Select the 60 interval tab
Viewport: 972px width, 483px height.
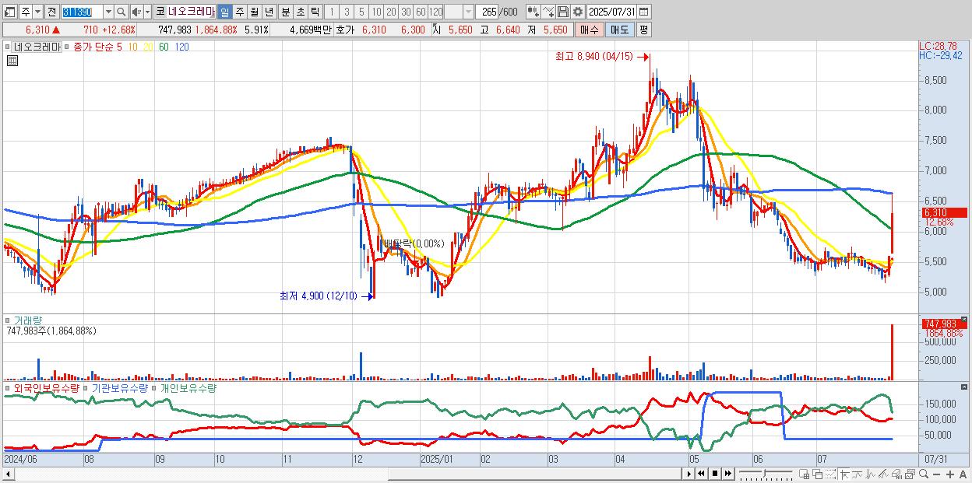pyautogui.click(x=421, y=12)
